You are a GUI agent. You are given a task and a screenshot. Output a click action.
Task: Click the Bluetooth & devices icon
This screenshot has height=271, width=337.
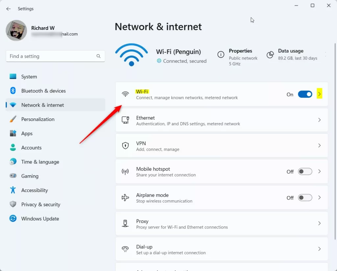13,91
